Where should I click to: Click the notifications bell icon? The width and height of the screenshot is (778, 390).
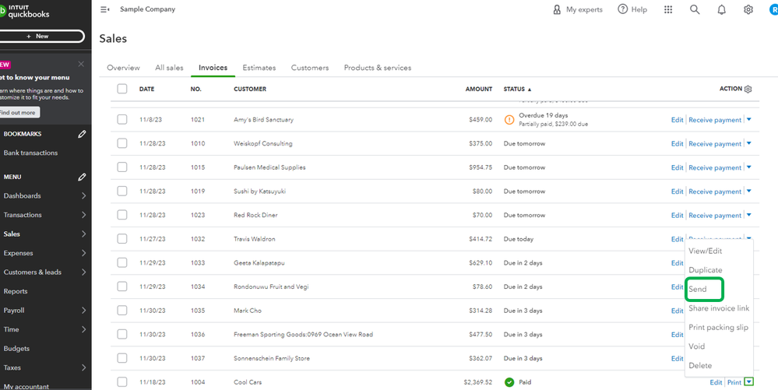(721, 9)
